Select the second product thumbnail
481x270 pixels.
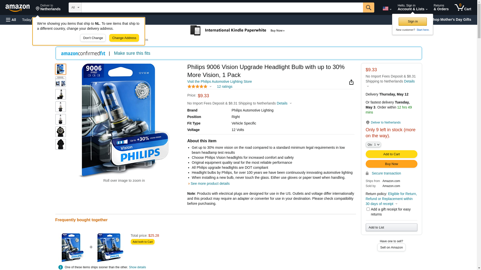[60, 82]
